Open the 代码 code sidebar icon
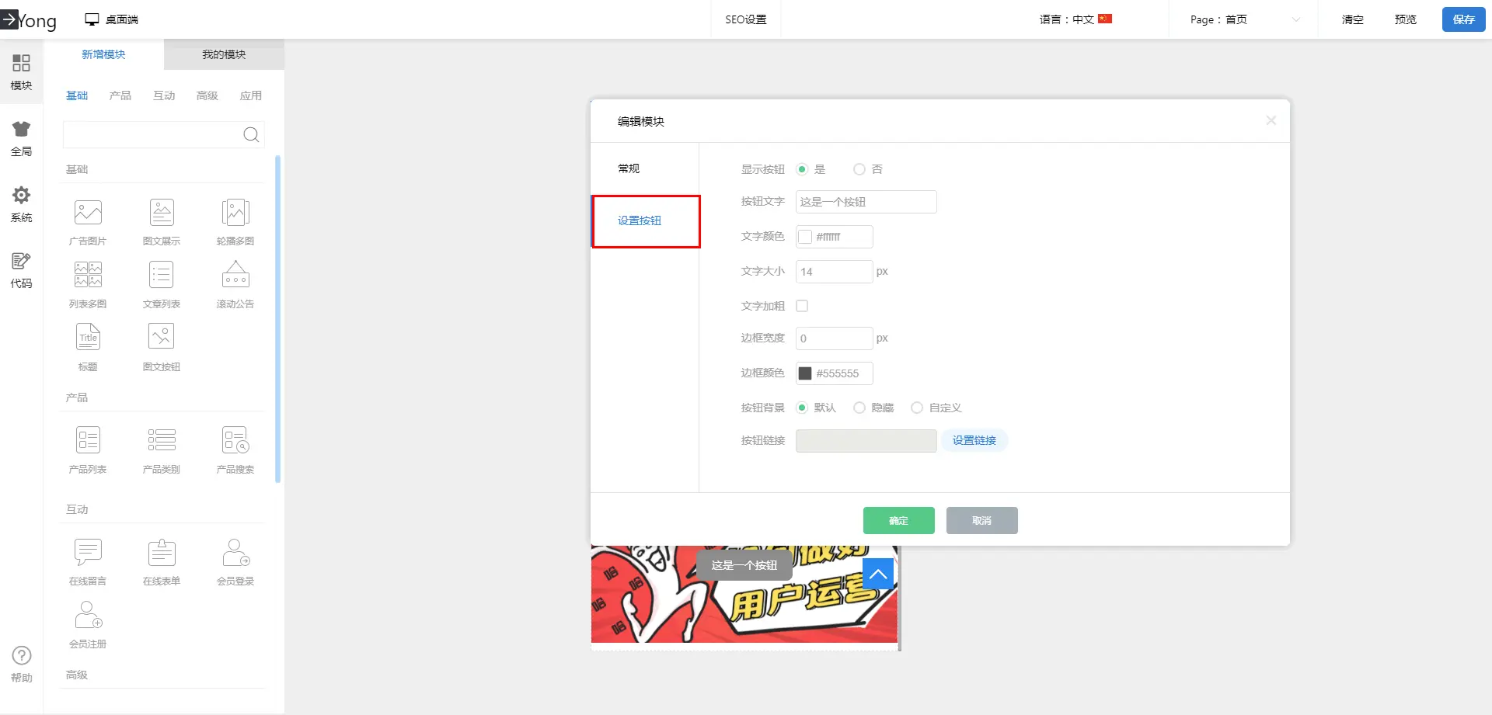The image size is (1492, 715). [x=21, y=270]
